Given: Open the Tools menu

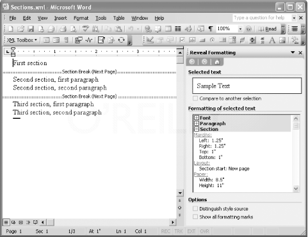Looking at the screenshot, I should click(x=101, y=18).
